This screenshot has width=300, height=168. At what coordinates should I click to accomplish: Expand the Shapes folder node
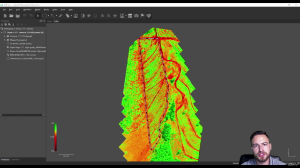point(5,40)
